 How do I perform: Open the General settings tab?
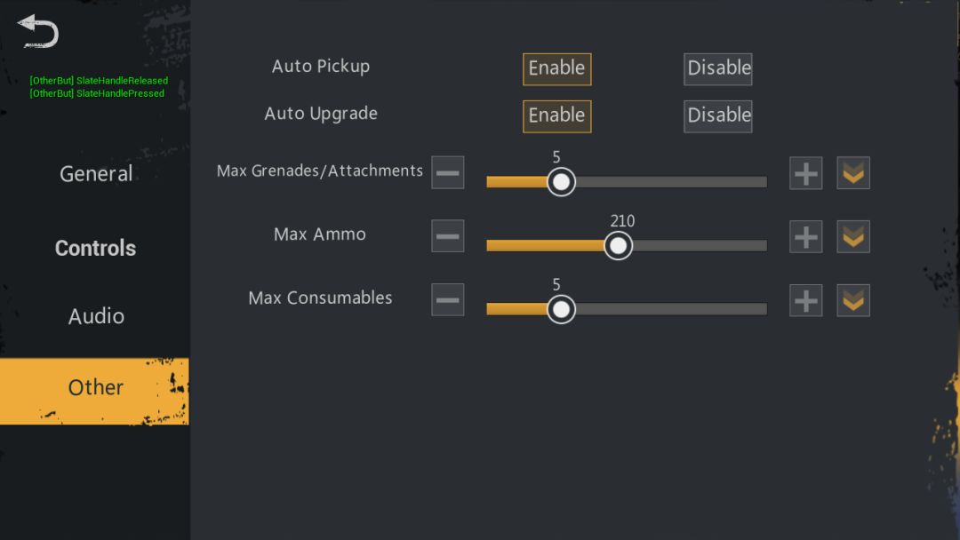point(96,174)
